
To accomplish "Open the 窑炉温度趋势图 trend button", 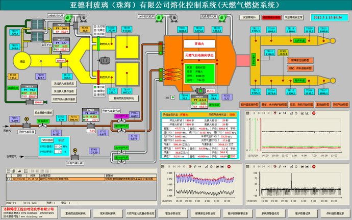I will coord(249,105).
